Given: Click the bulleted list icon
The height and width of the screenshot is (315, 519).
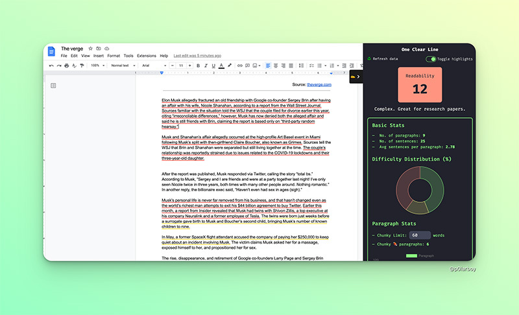Looking at the screenshot, I should (319, 65).
